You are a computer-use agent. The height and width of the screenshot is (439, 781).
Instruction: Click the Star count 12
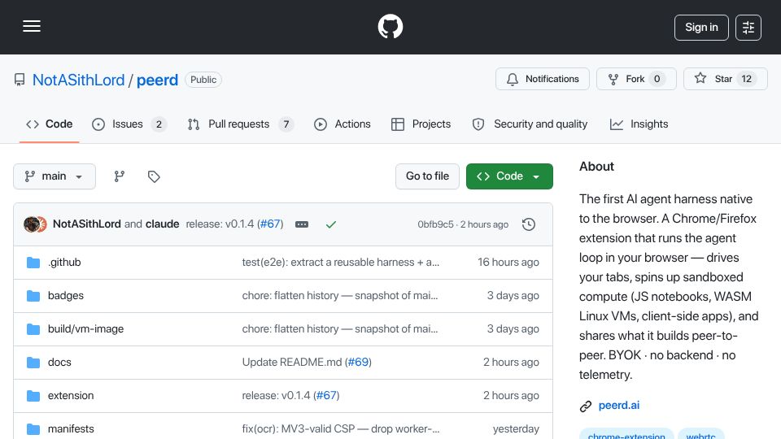[746, 79]
